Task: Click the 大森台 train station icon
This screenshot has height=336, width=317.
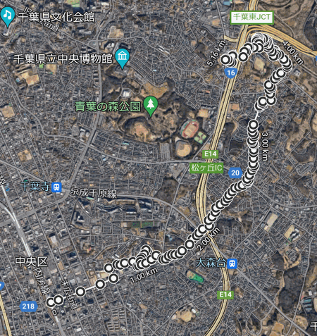Action: [232, 263]
